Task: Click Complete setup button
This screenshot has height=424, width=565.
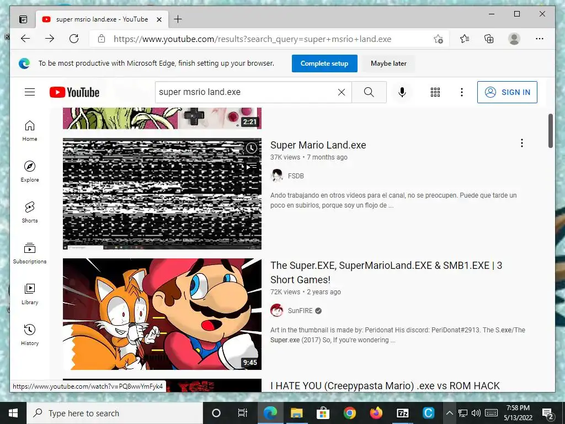Action: click(324, 63)
